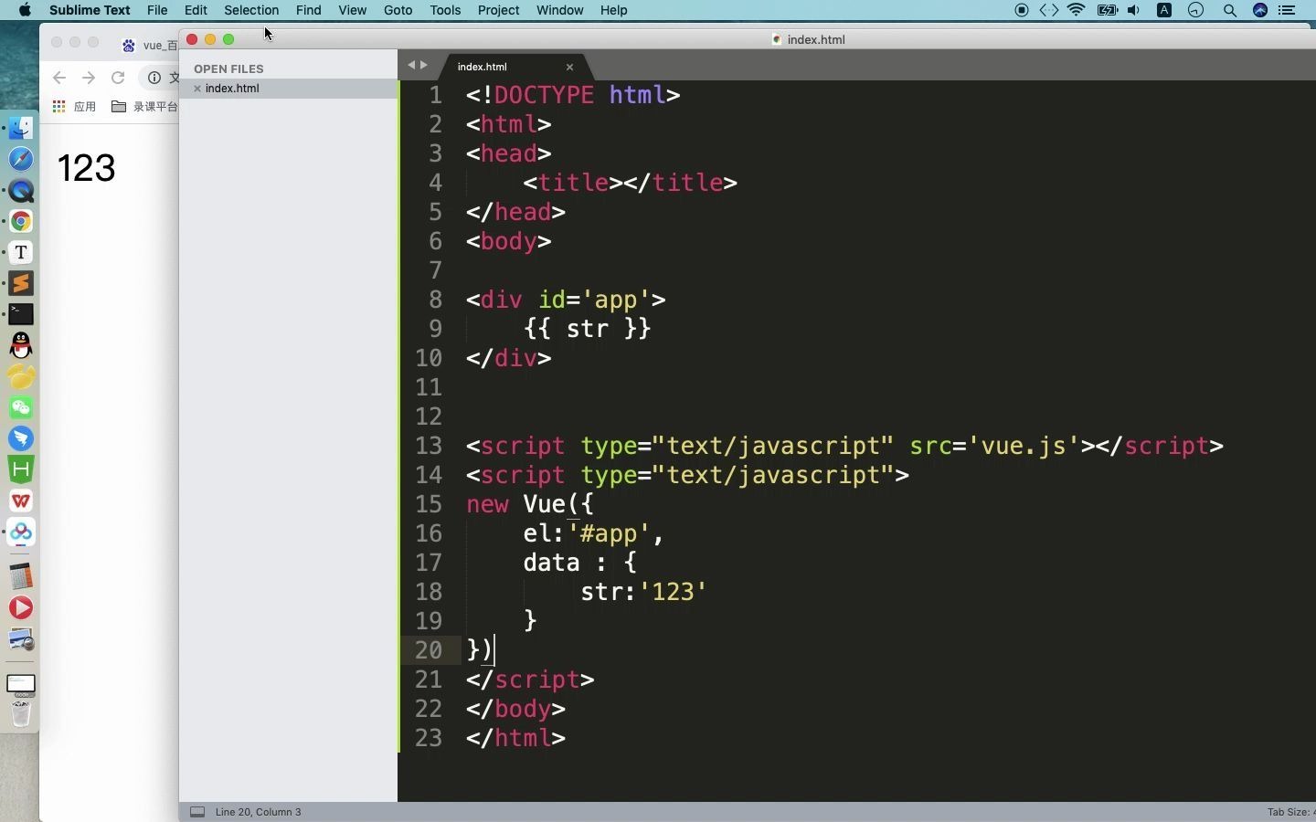The image size is (1316, 822).
Task: Place cursor in the {{ str }} expression
Action: 588,329
